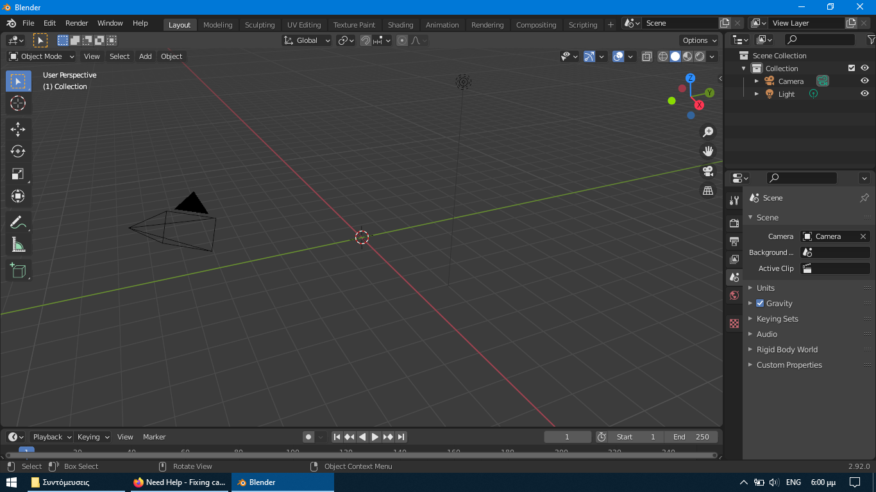
Task: Open the viewport Add menu
Action: tap(146, 56)
